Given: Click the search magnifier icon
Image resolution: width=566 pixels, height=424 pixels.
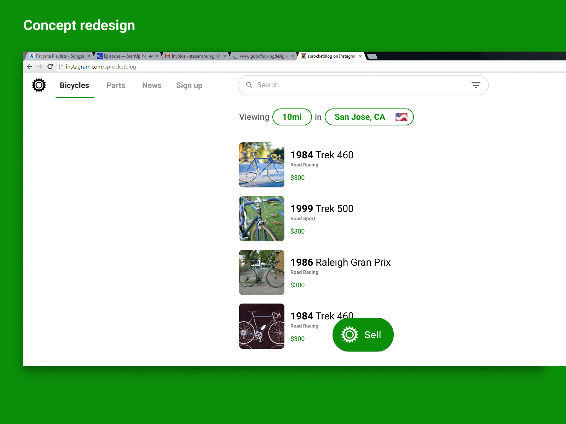Looking at the screenshot, I should (249, 85).
